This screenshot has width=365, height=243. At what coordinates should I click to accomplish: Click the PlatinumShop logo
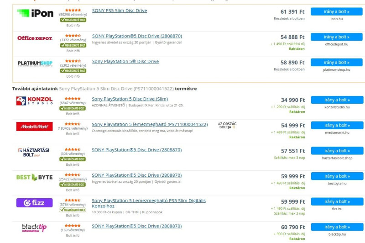point(35,63)
